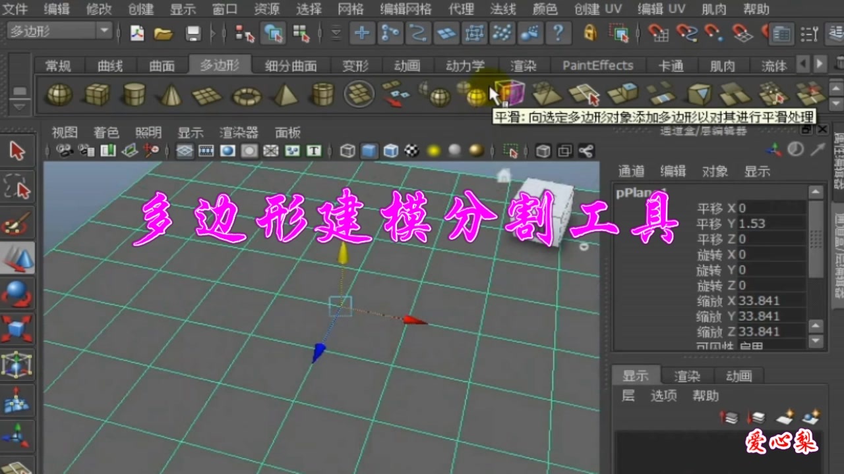Open the viewport 照明 menu

148,132
